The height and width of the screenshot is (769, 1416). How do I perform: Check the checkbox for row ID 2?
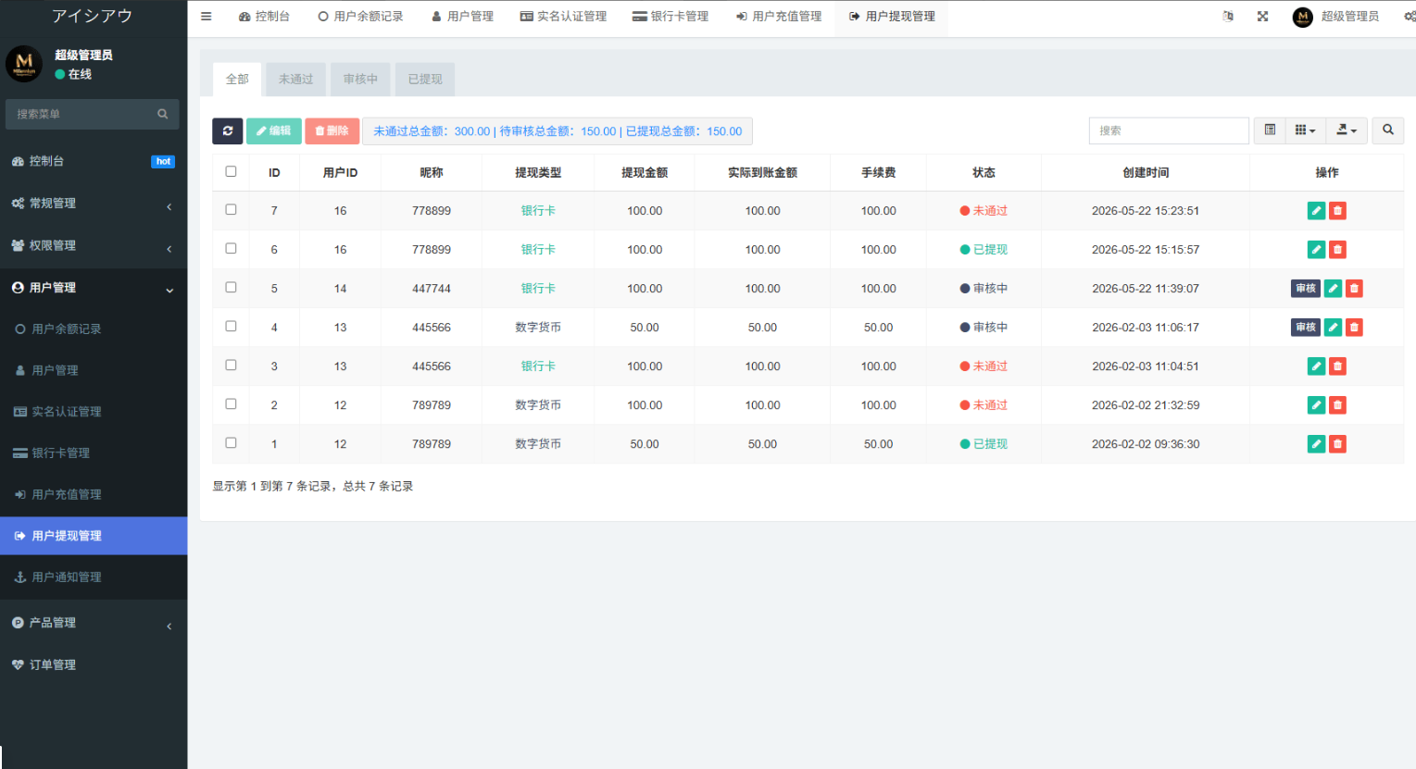(x=231, y=404)
